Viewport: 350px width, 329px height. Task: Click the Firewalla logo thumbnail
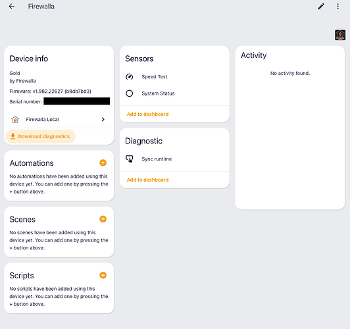[340, 35]
